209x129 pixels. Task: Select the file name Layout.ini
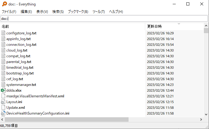click(14, 102)
